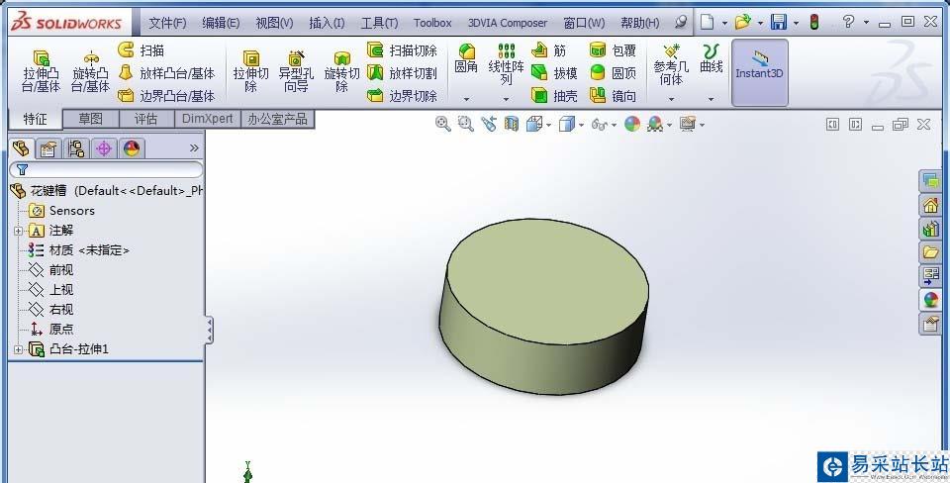Open the 视图(V) menu
The width and height of the screenshot is (950, 483).
pos(274,23)
